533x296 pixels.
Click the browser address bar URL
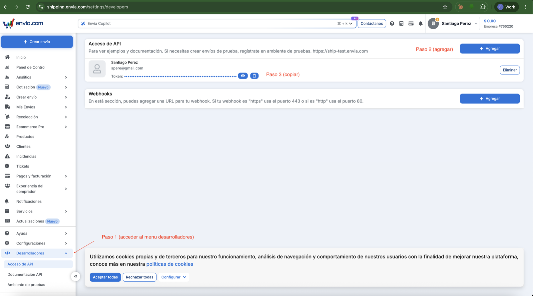pos(88,7)
